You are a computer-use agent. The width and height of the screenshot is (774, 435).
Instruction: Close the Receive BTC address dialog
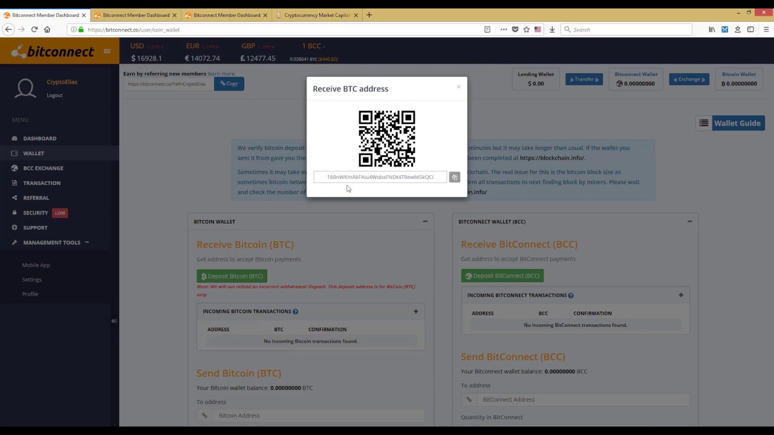click(458, 87)
